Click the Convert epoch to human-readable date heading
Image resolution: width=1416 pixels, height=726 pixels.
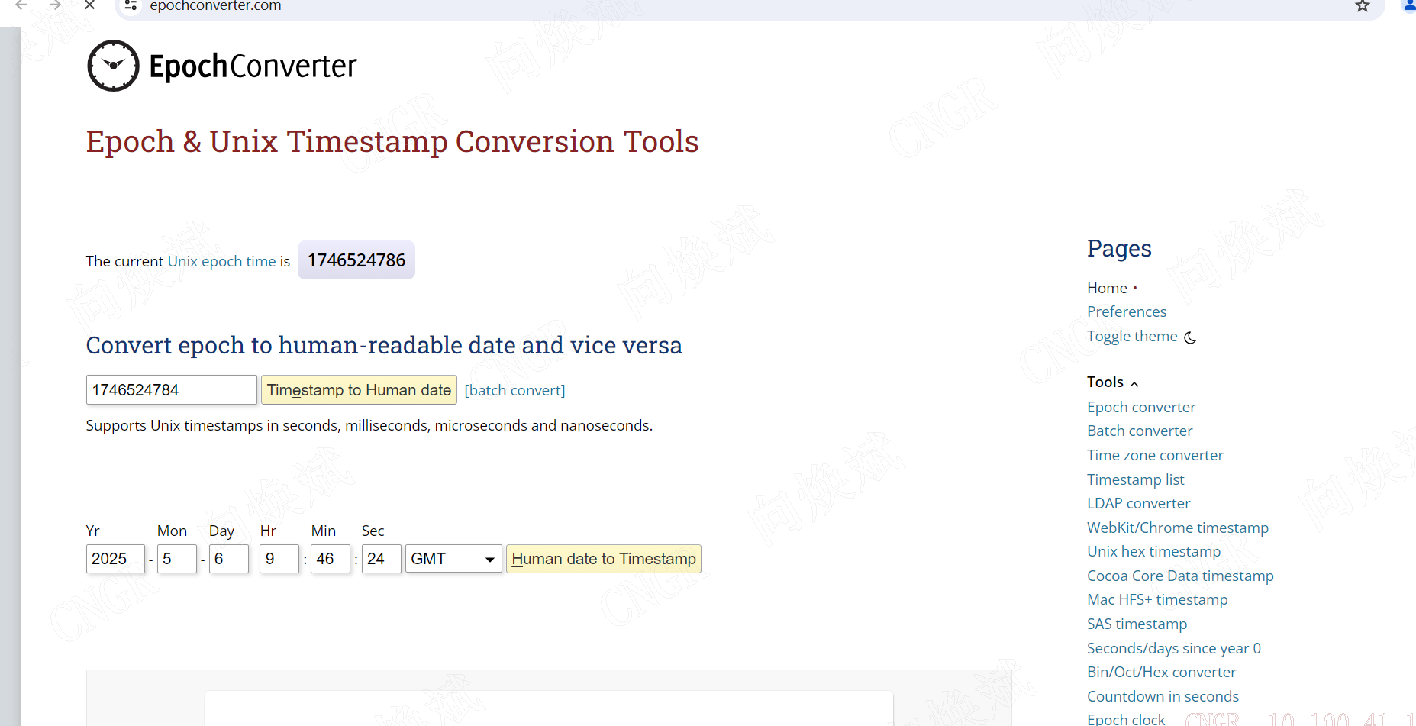(x=384, y=345)
